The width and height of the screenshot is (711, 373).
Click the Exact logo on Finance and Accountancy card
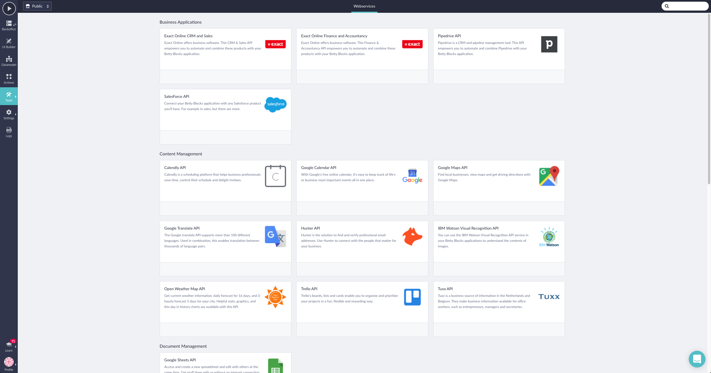[x=412, y=44]
